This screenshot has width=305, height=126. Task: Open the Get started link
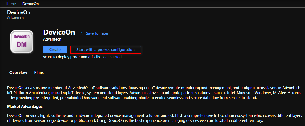tap(112, 57)
